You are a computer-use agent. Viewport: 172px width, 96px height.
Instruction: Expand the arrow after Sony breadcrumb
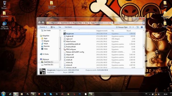tap(89, 23)
